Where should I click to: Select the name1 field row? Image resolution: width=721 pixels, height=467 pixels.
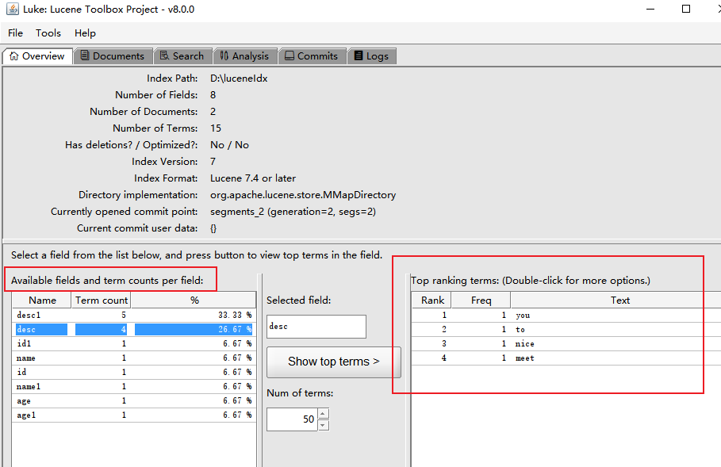(134, 387)
